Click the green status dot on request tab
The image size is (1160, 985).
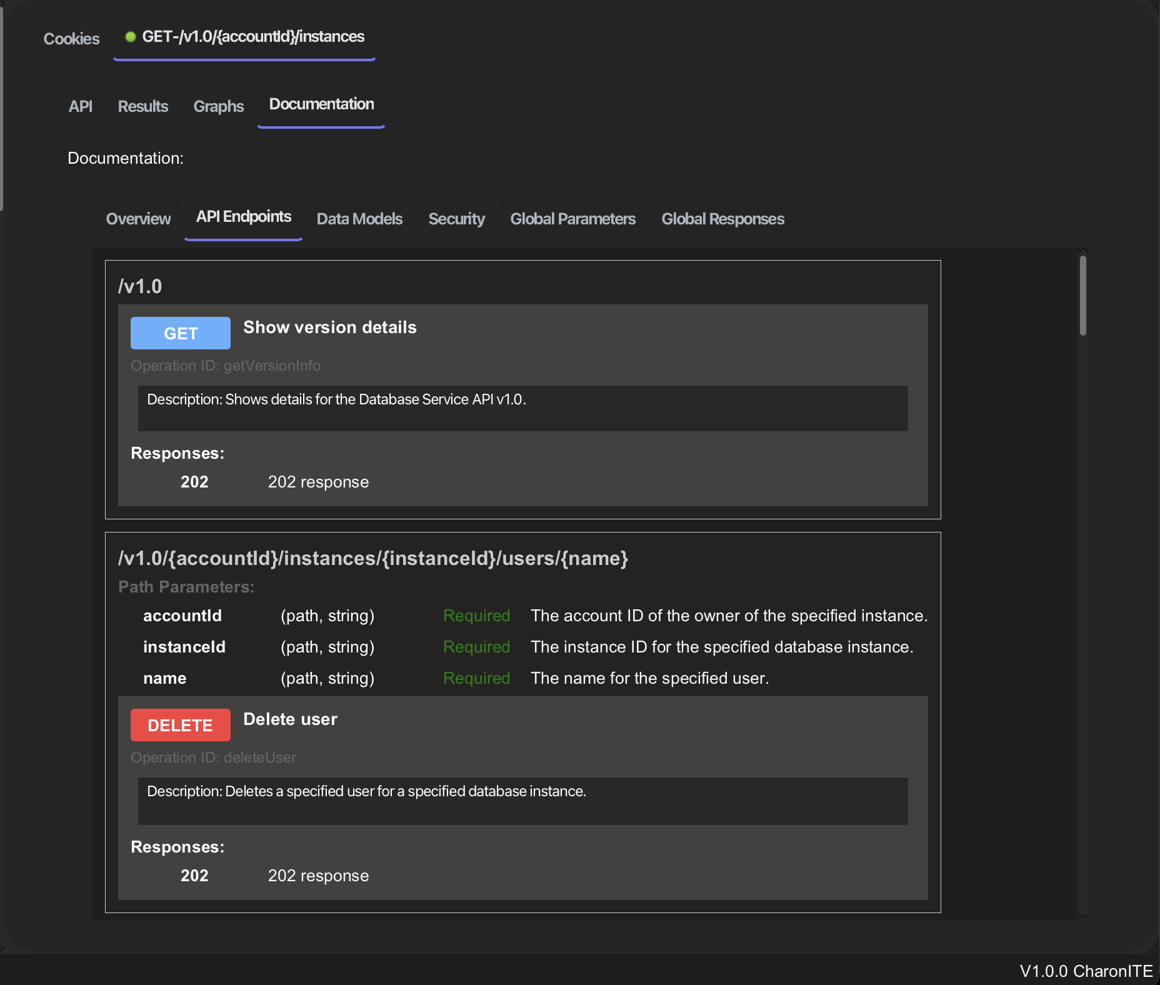131,37
